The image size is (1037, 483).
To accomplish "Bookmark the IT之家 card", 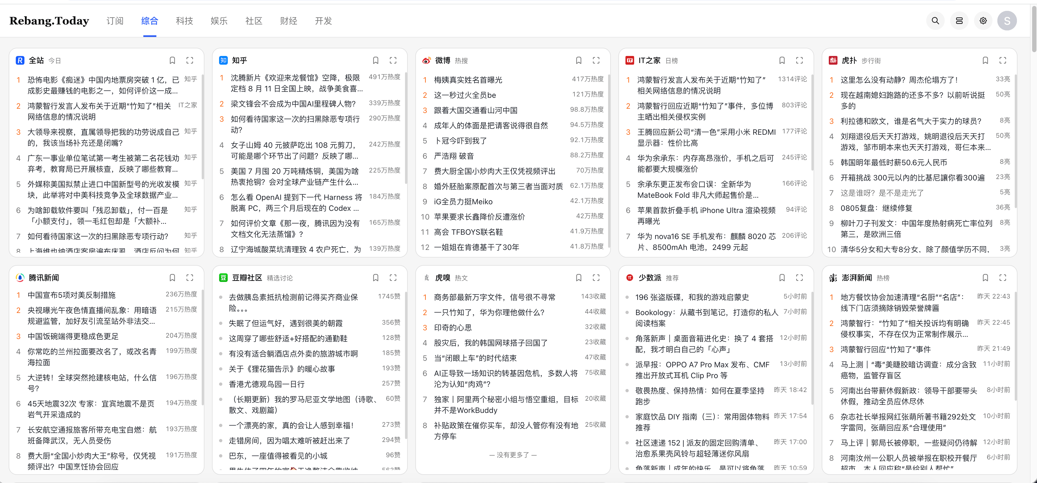I will click(x=782, y=60).
